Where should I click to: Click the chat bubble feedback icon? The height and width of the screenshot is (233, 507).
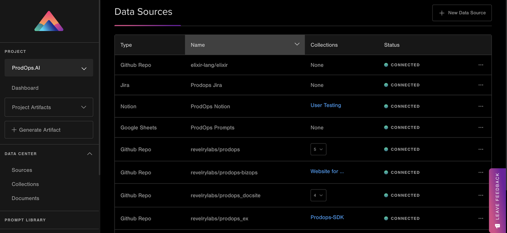click(497, 226)
